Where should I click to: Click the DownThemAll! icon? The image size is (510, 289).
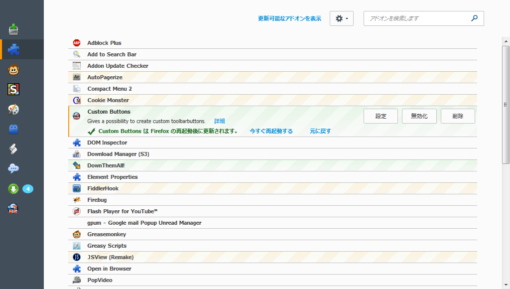click(77, 165)
